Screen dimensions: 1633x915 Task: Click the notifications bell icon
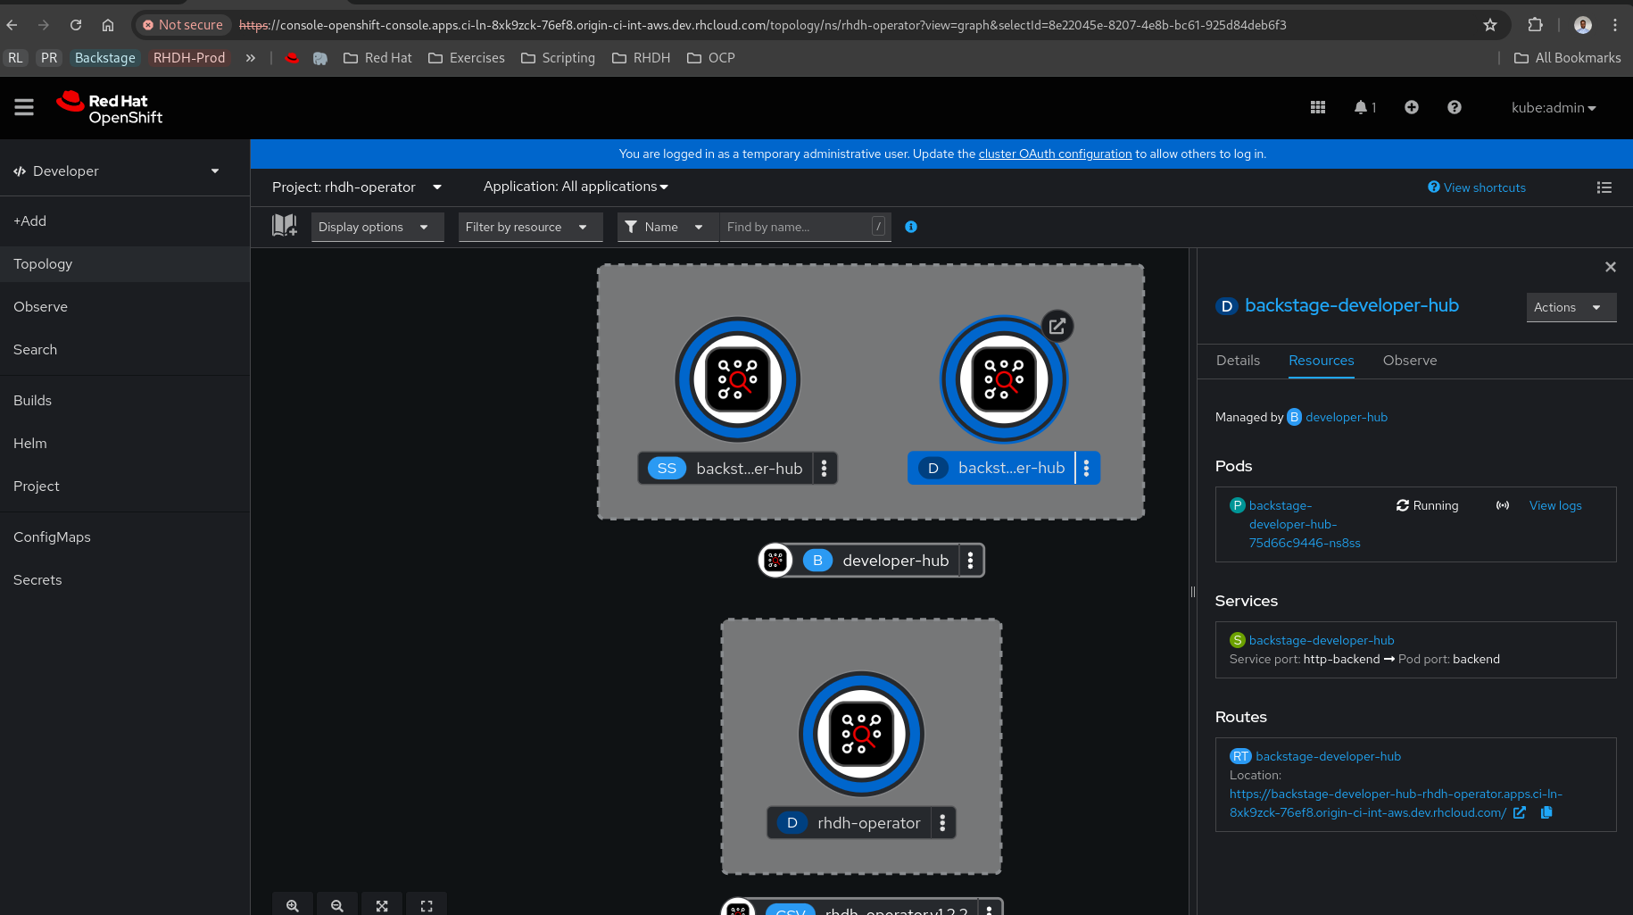1361,107
